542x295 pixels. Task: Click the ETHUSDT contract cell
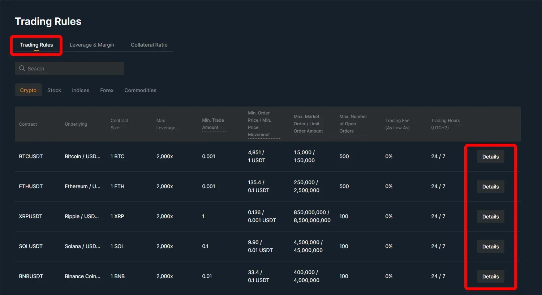coord(31,186)
